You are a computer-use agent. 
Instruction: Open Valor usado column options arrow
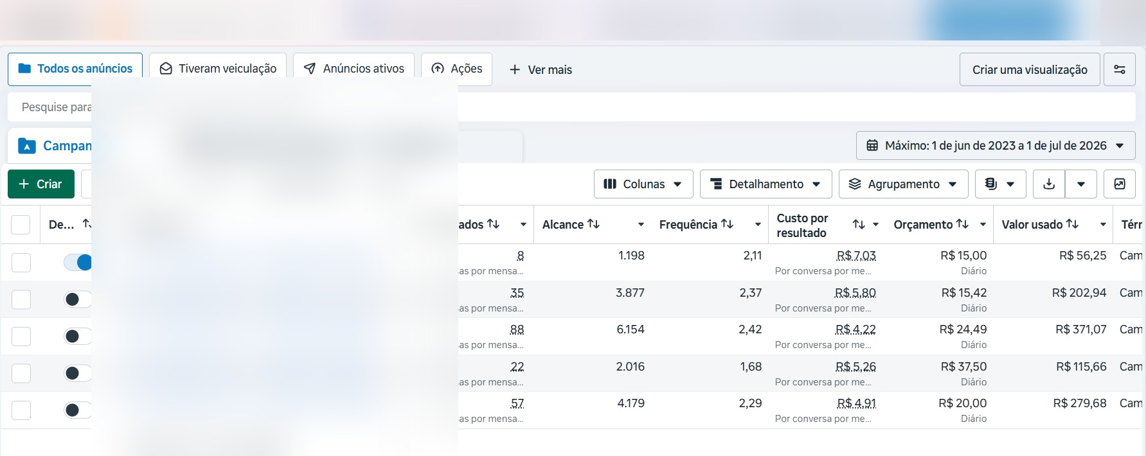[x=1103, y=224]
